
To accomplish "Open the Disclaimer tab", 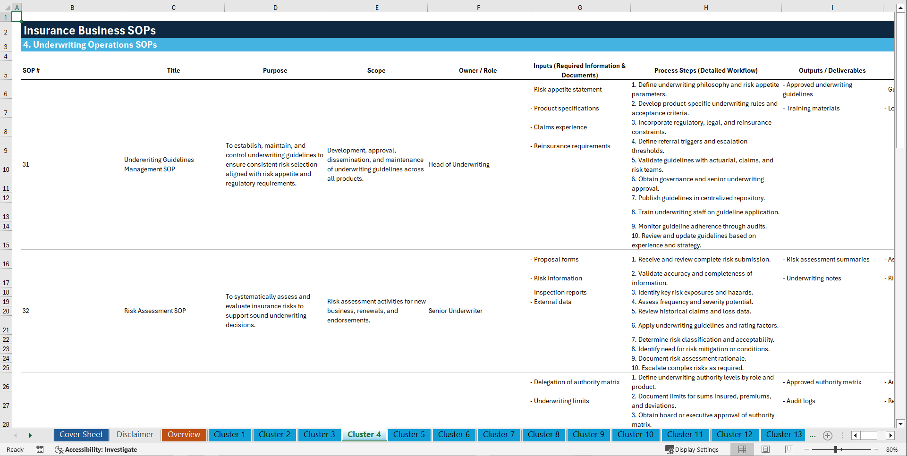I will coord(135,434).
